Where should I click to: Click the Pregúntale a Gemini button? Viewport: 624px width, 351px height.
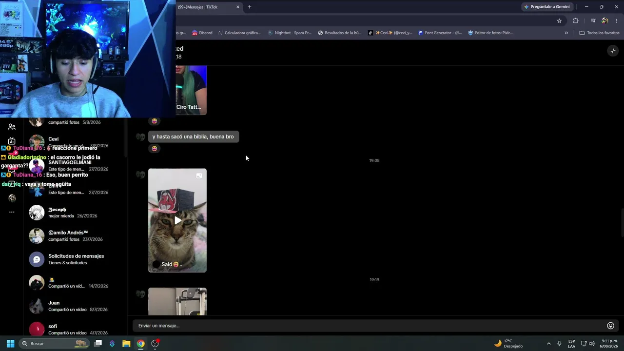point(547,7)
